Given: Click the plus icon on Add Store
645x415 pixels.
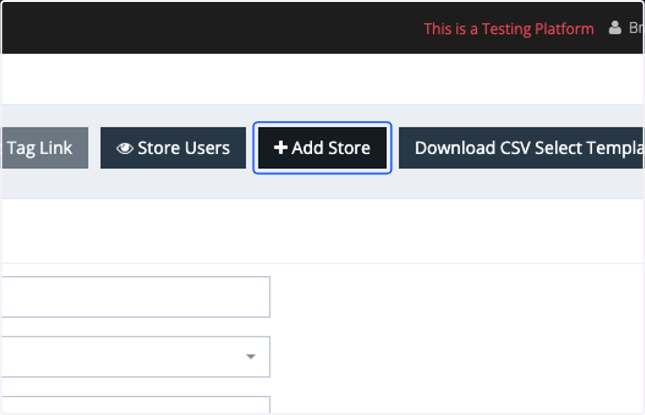Looking at the screenshot, I should pos(281,148).
